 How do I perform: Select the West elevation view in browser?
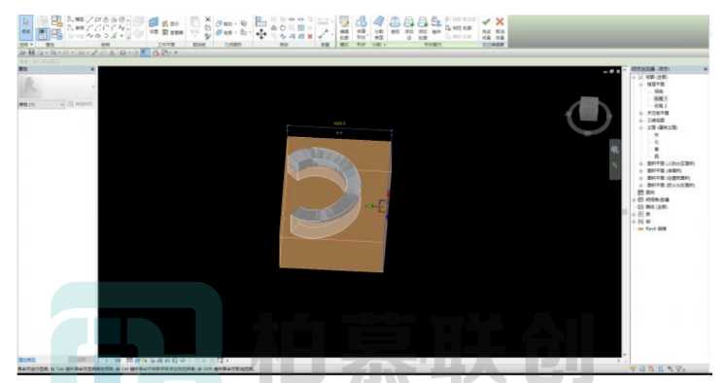657,156
